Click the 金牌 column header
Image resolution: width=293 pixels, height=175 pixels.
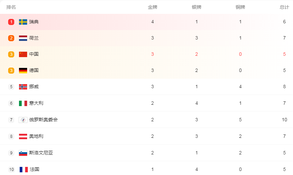[153, 7]
